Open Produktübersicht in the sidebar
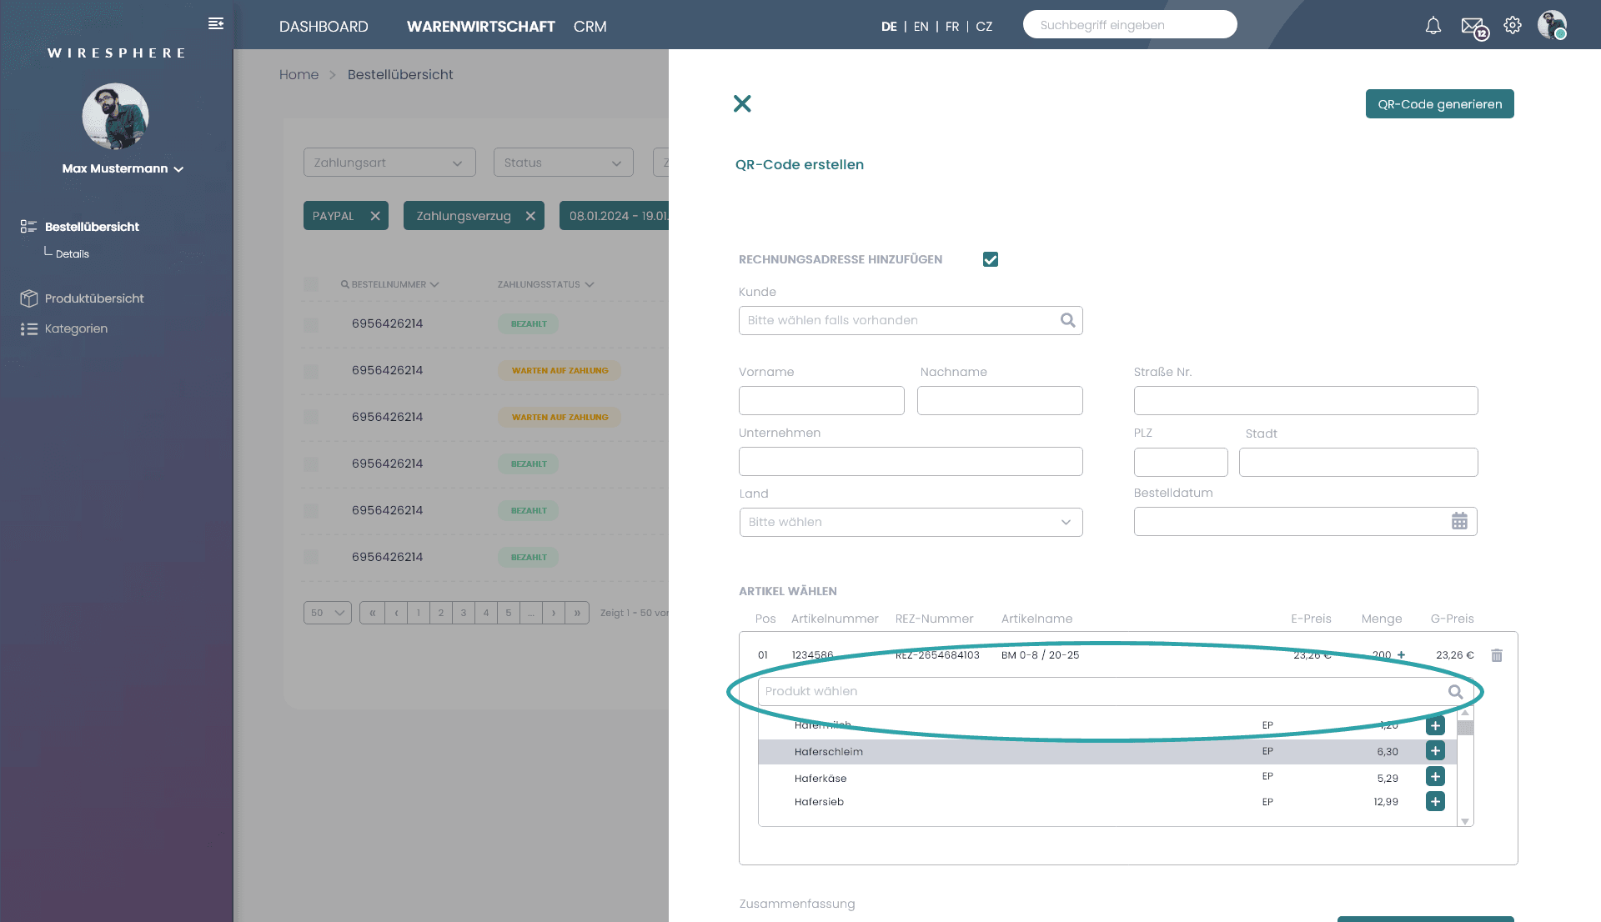The height and width of the screenshot is (922, 1601). pos(94,298)
